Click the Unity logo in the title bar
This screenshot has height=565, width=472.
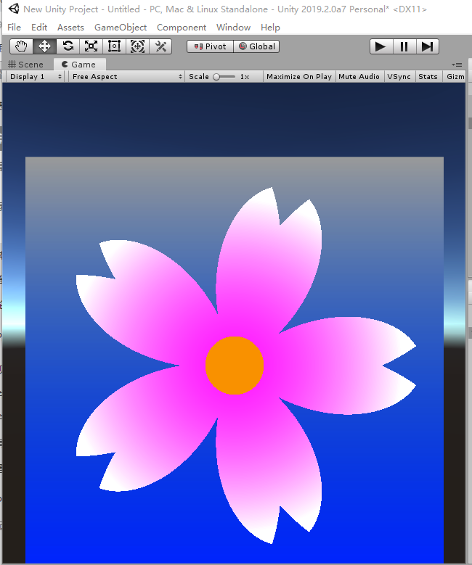[x=14, y=8]
